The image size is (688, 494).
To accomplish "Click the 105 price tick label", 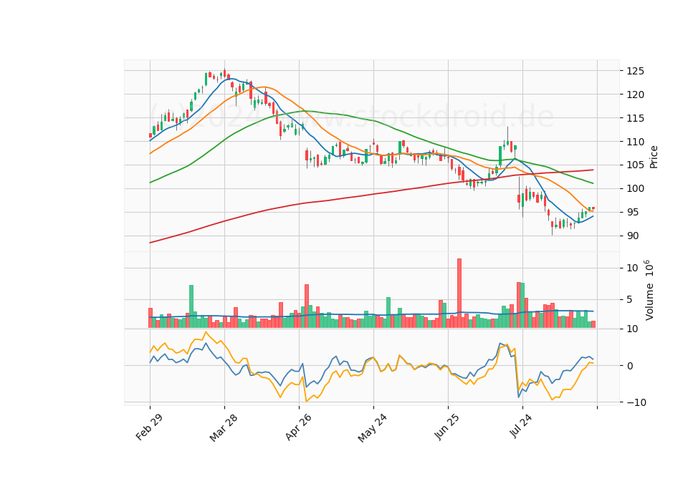I will coord(636,165).
